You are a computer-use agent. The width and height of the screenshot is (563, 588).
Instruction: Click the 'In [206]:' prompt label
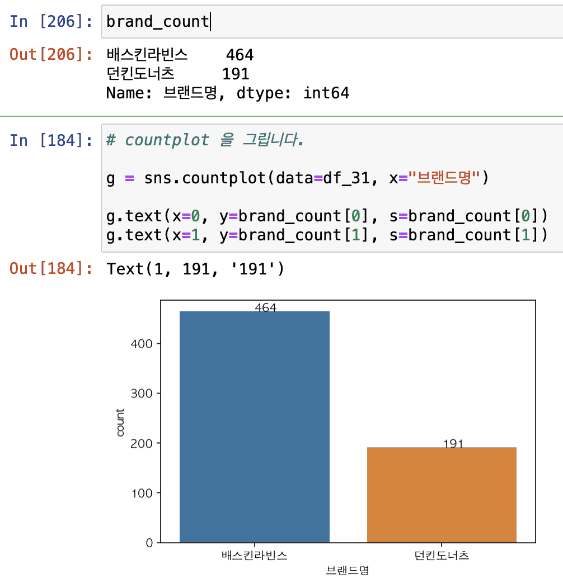[x=51, y=21]
